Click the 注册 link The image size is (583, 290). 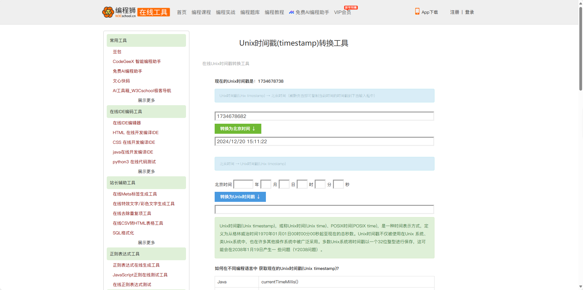click(455, 12)
